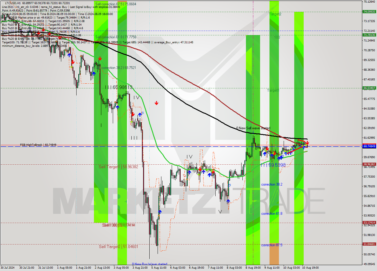The height and width of the screenshot is (271, 377).
Task: Select the blue up arrow near 5 Aug 11:00
Action: pos(160,211)
